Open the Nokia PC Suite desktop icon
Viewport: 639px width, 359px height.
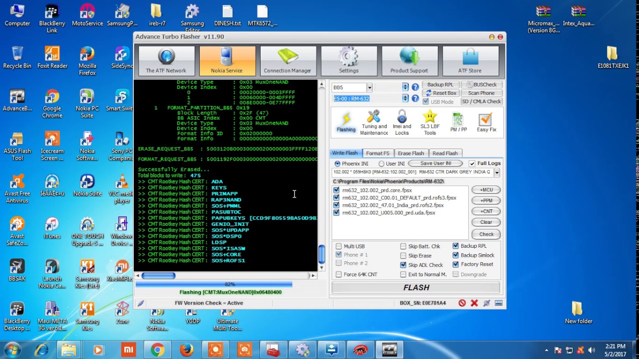coord(87,104)
